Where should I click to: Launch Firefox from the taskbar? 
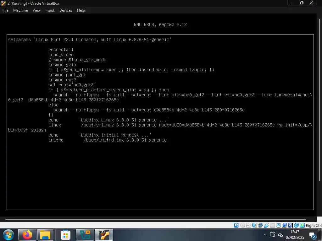[x=27, y=235]
